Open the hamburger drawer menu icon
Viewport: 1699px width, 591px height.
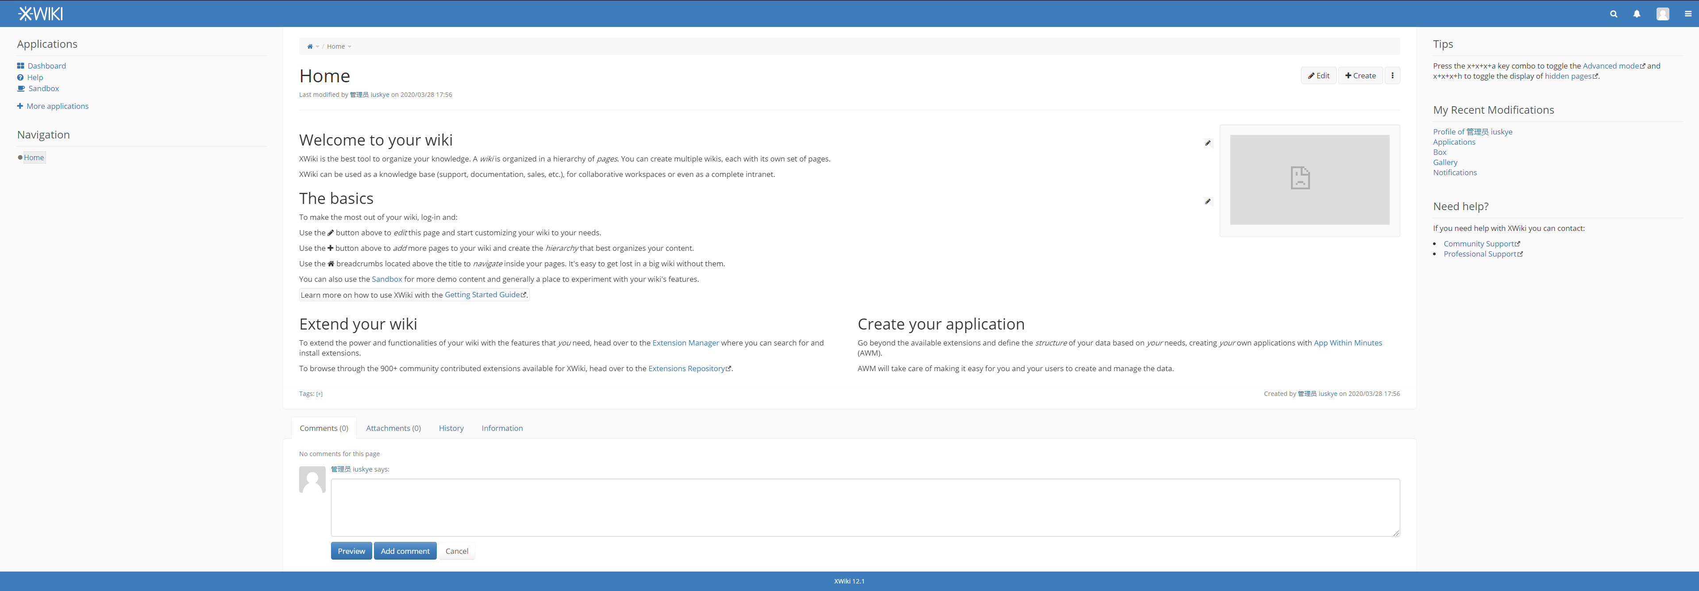point(1688,14)
